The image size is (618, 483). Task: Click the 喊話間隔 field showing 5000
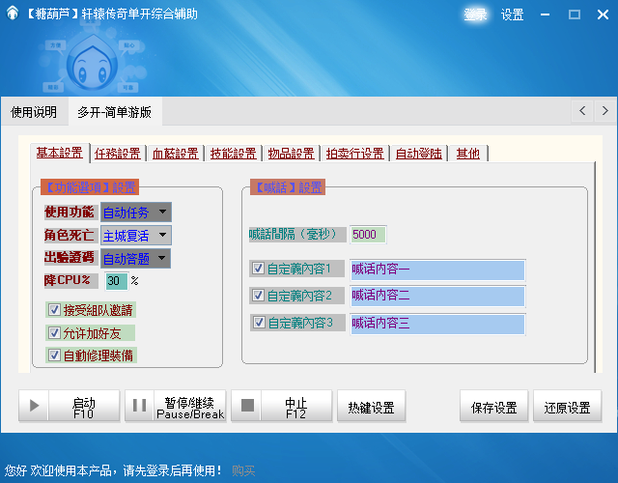click(x=368, y=234)
